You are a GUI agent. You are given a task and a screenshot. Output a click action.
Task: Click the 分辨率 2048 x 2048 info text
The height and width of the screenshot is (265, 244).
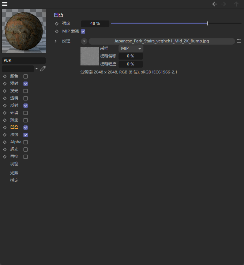tap(129, 72)
